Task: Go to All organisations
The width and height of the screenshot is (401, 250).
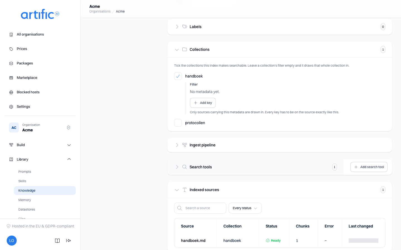Action: pyautogui.click(x=40, y=34)
